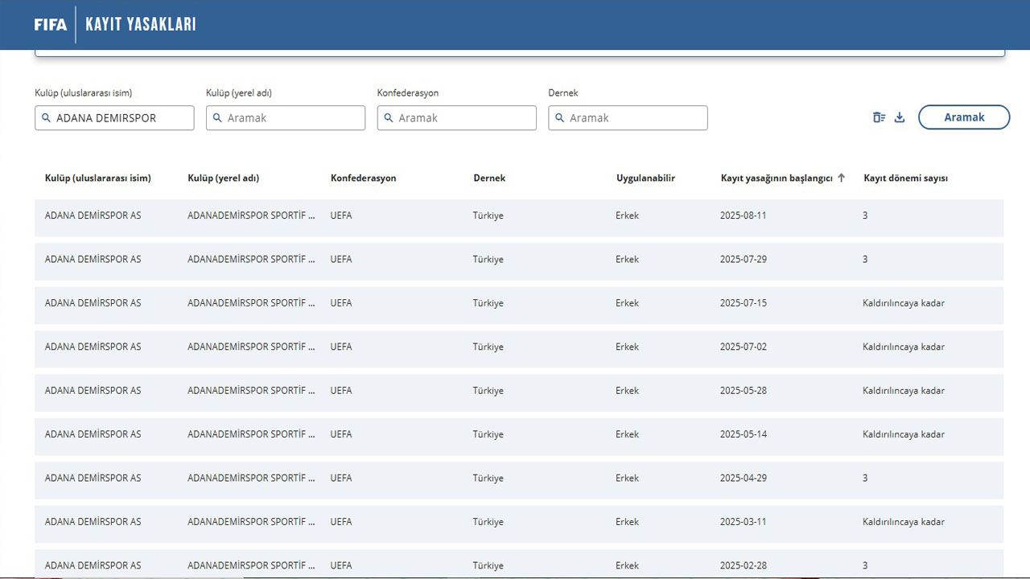Click magnifier icon in Dernek search box

[560, 118]
